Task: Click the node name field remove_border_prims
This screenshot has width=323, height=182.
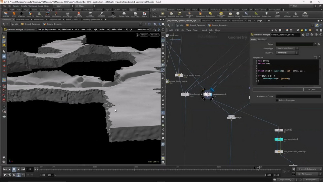Action: click(285, 35)
